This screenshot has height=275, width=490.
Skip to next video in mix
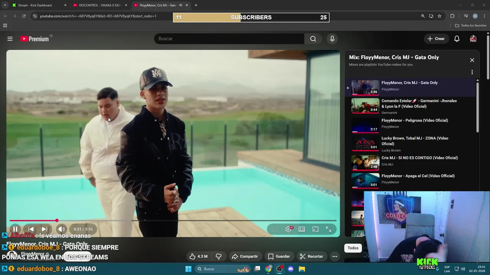[x=44, y=229]
